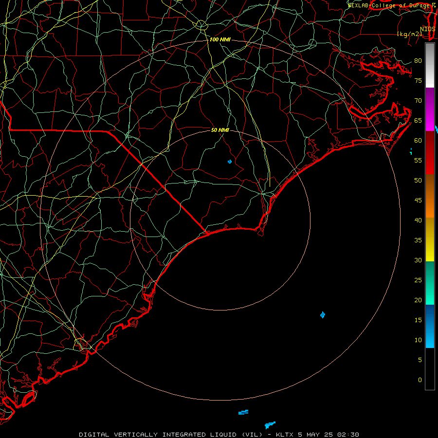438x438 pixels.
Task: Click the 15 value on the scale
Action: (x=418, y=320)
